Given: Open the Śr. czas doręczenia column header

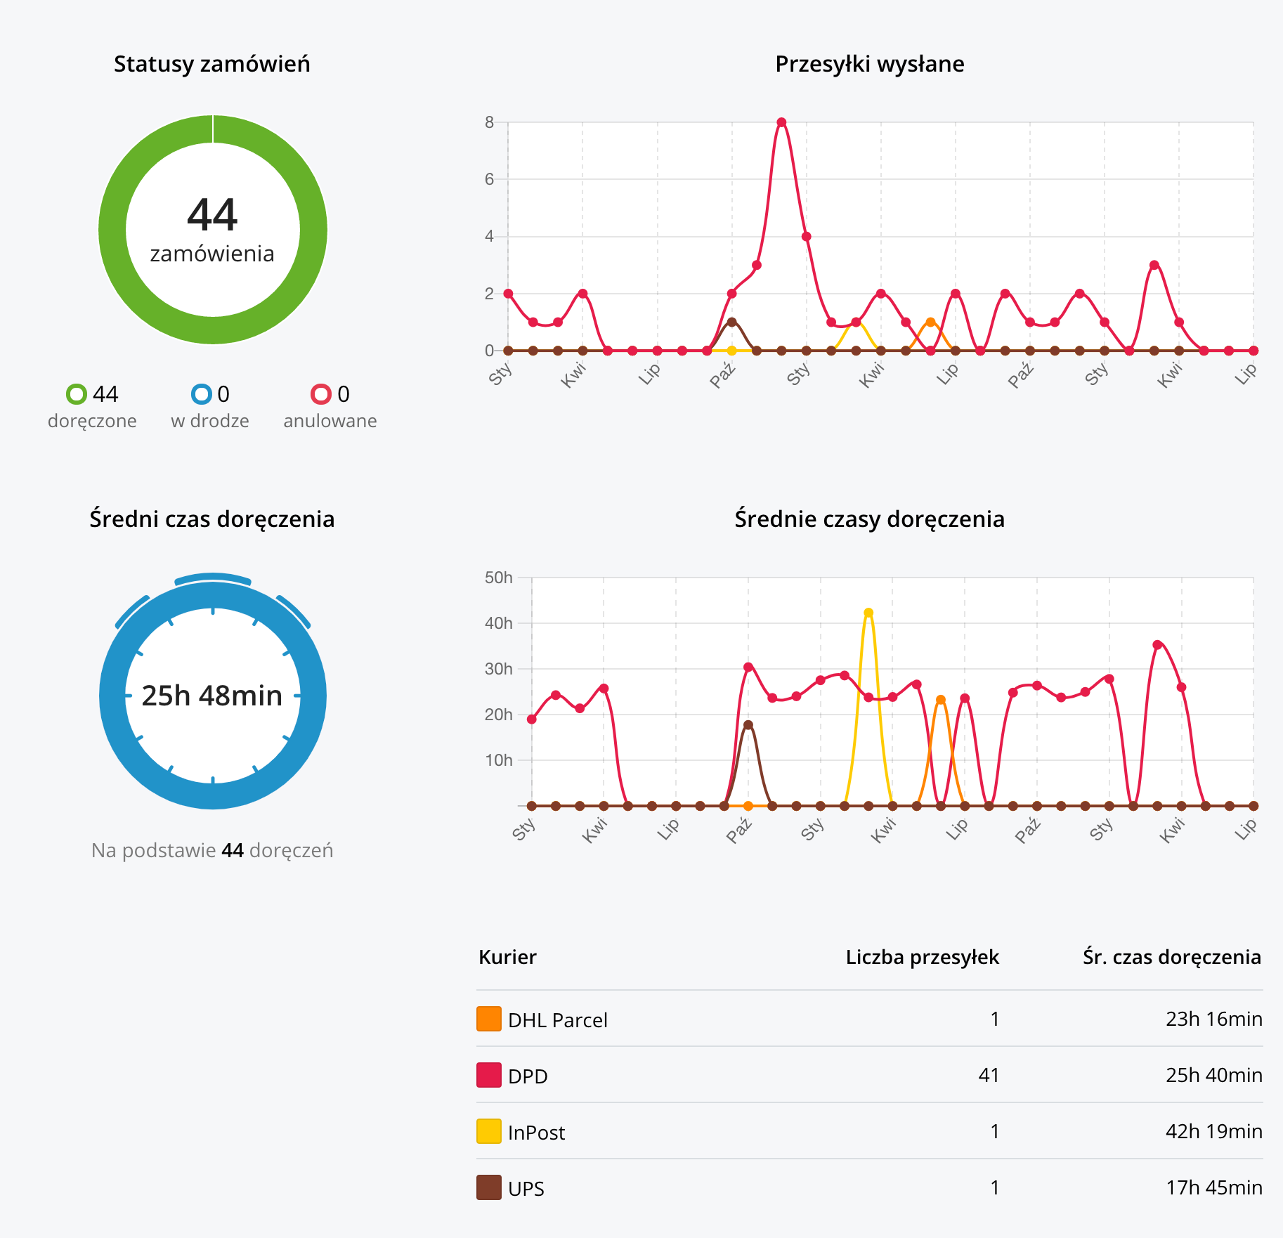Looking at the screenshot, I should [x=1172, y=956].
